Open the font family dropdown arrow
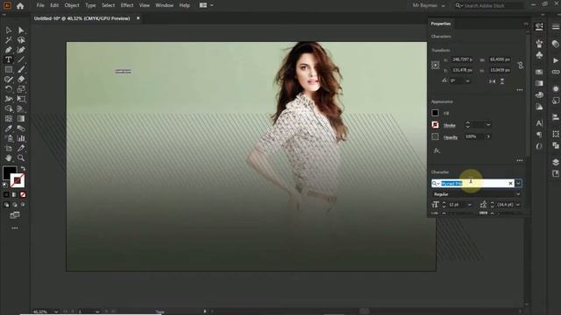 (518, 183)
